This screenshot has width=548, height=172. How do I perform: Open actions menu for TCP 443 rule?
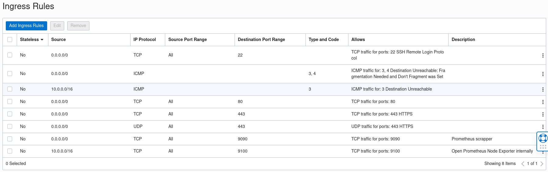coord(543,114)
